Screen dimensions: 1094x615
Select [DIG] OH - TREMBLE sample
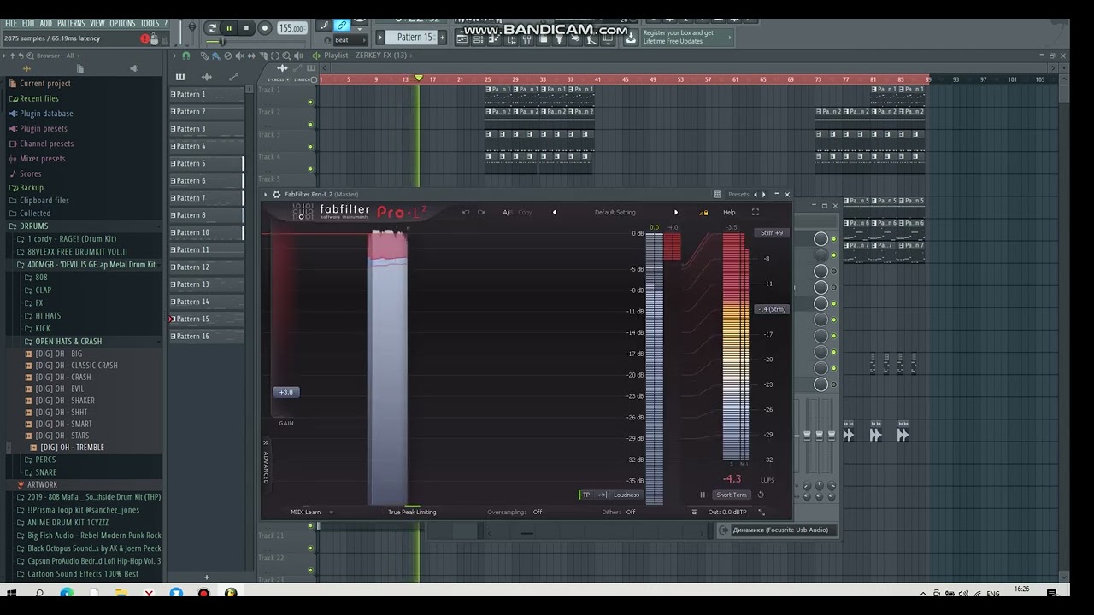[72, 448]
